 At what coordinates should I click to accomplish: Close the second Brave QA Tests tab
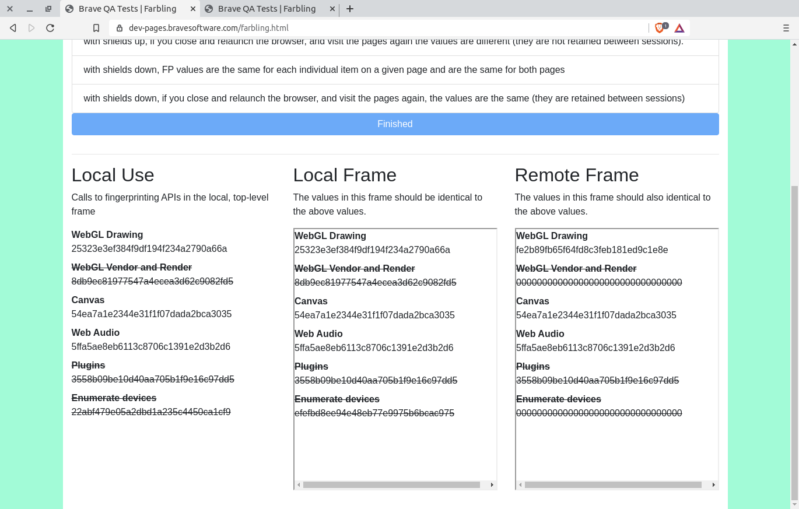point(332,9)
